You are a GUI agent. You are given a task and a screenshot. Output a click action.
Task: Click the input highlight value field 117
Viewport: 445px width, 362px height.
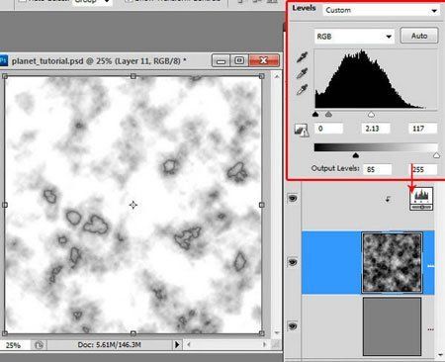(423, 129)
